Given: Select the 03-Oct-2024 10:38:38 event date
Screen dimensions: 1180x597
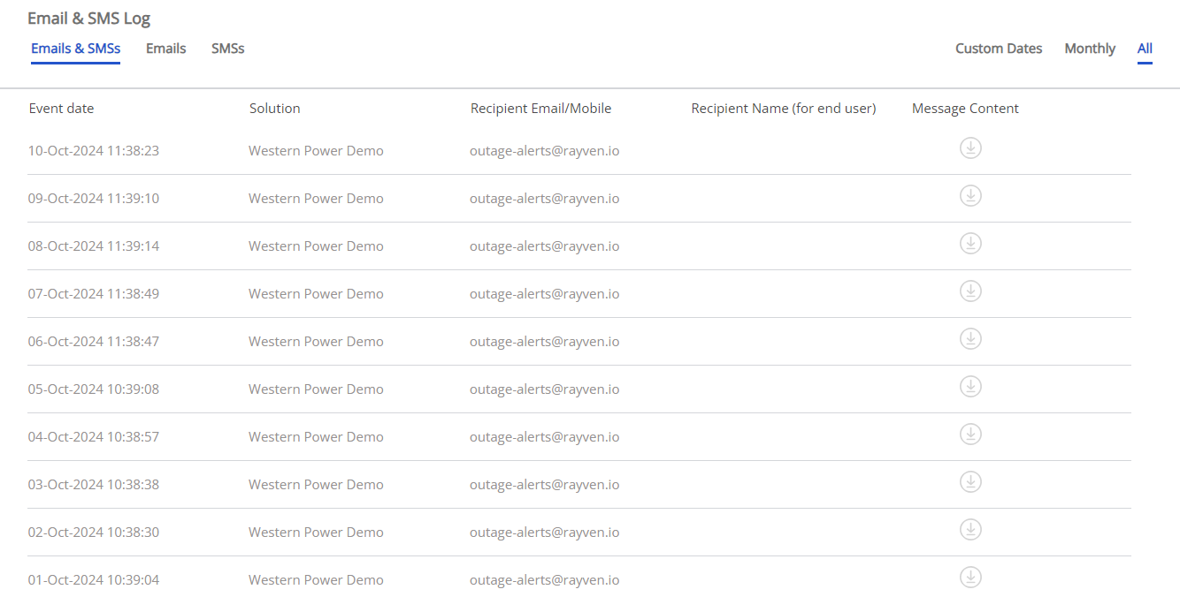Looking at the screenshot, I should (x=94, y=485).
